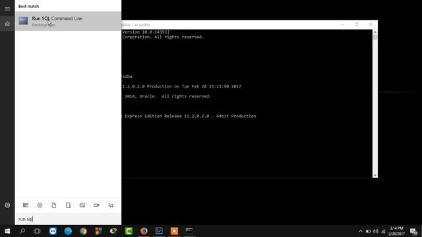Open the clock showing 3:14 PM

point(396,231)
